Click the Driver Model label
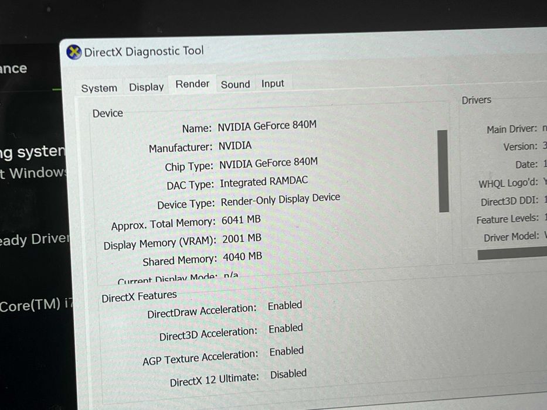Image resolution: width=547 pixels, height=410 pixels. click(x=511, y=237)
